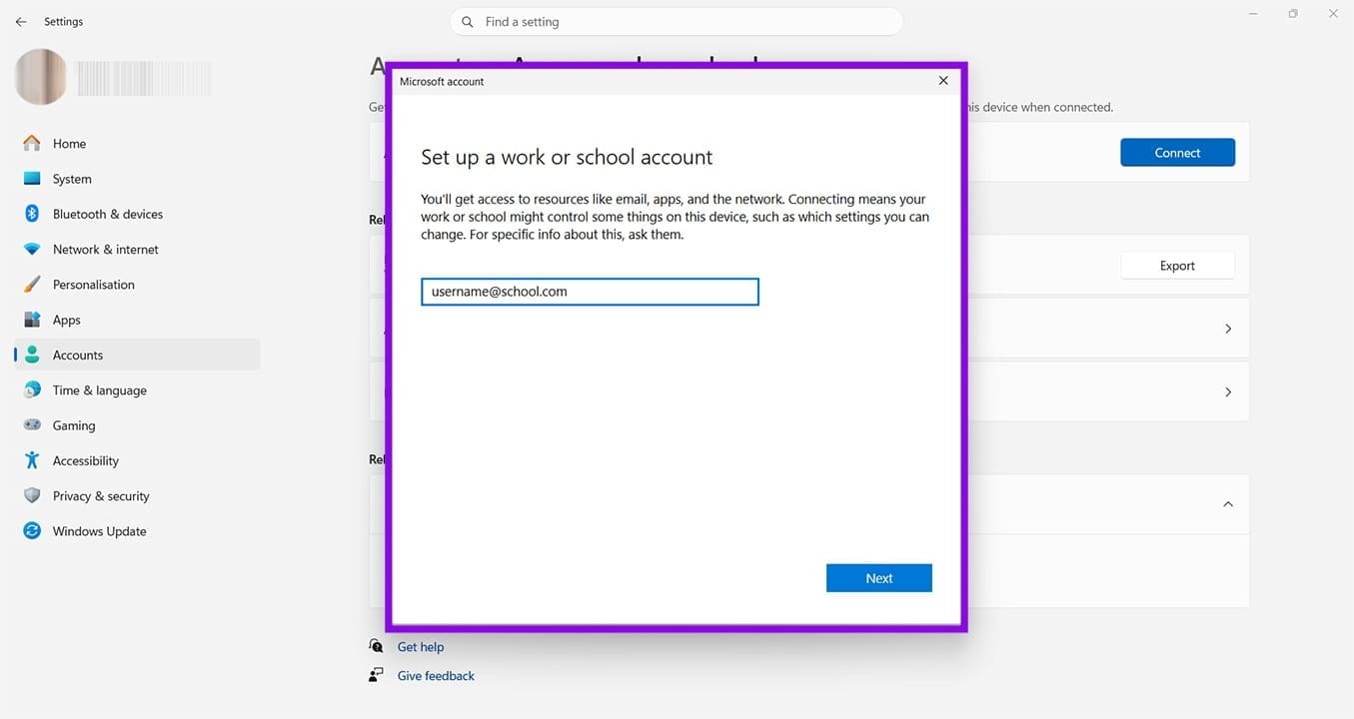1354x719 pixels.
Task: Open the Get help link
Action: [x=421, y=647]
